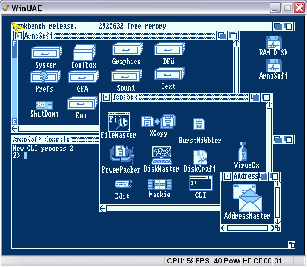The image size is (307, 267).
Task: Click Address window horizontal scrollbar
Action: pyautogui.click(x=247, y=228)
